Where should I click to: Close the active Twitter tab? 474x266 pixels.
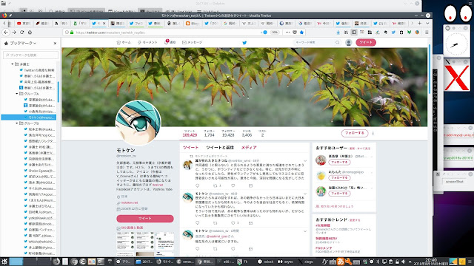(x=104, y=23)
